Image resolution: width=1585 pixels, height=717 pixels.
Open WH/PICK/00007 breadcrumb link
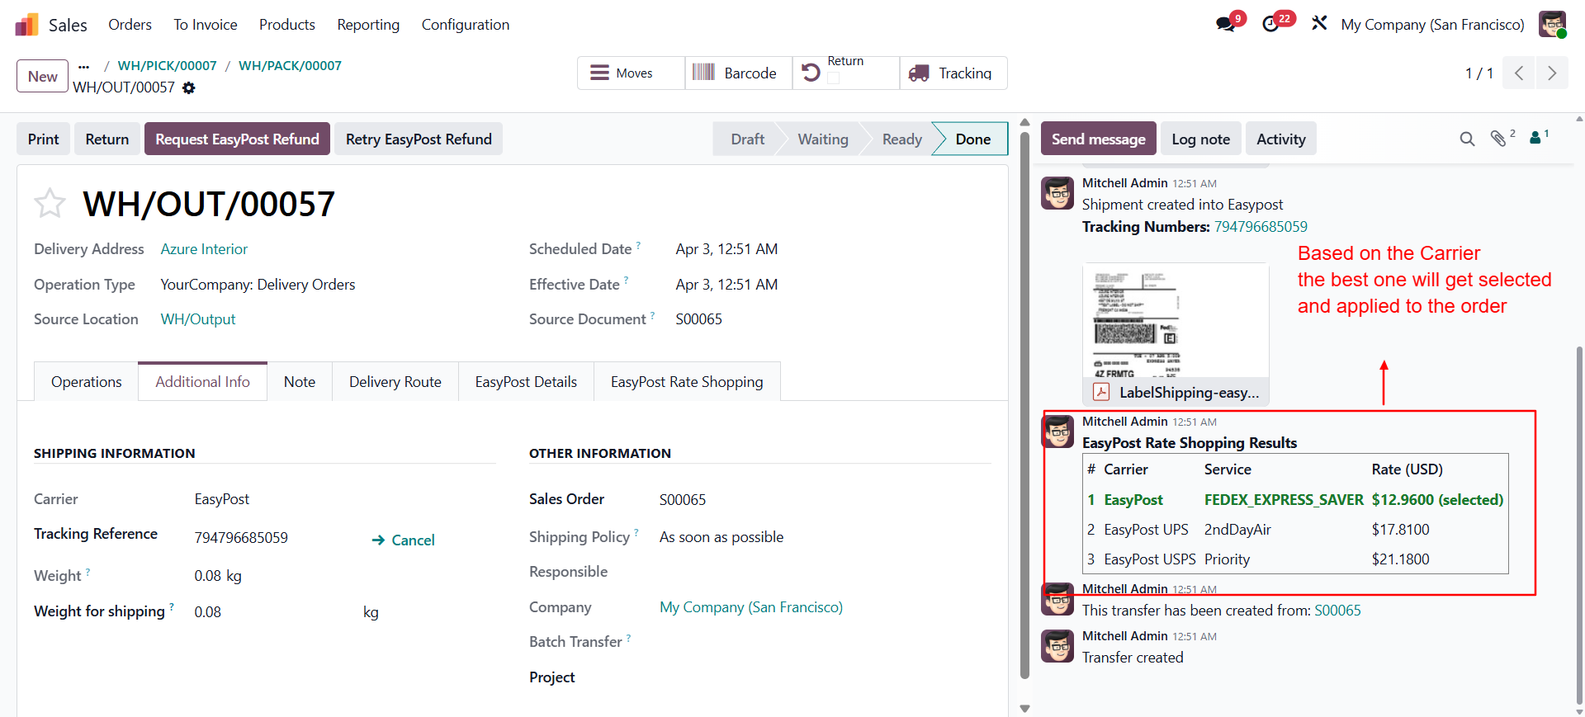168,66
